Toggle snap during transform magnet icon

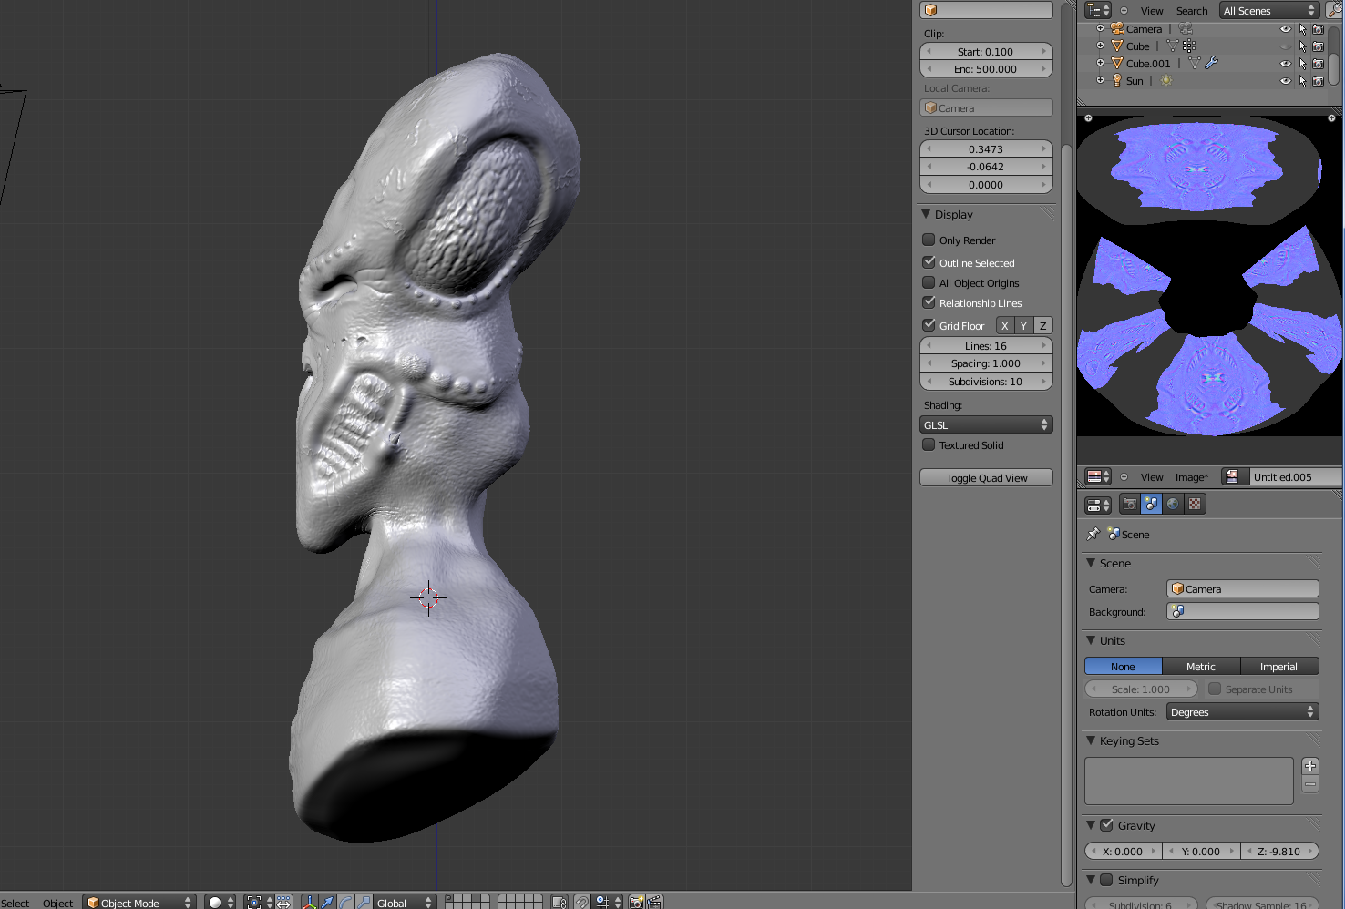point(581,902)
